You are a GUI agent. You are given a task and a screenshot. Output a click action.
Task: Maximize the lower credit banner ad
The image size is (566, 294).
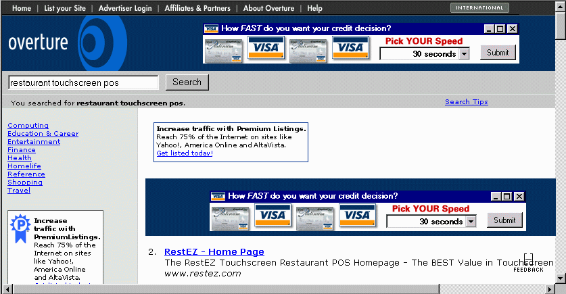tap(507, 197)
